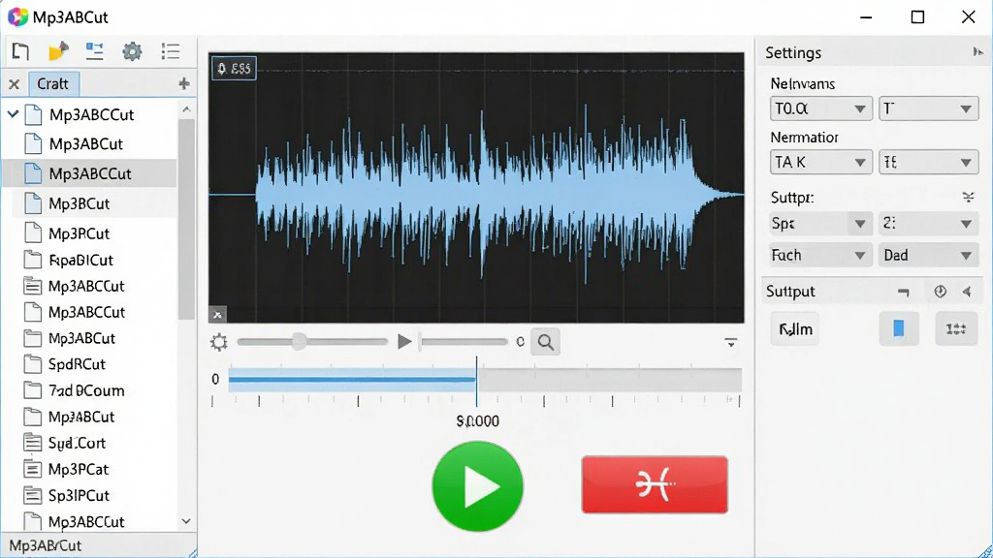The height and width of the screenshot is (558, 993).
Task: Click the speaker icon in Suttput header
Action: click(x=967, y=291)
